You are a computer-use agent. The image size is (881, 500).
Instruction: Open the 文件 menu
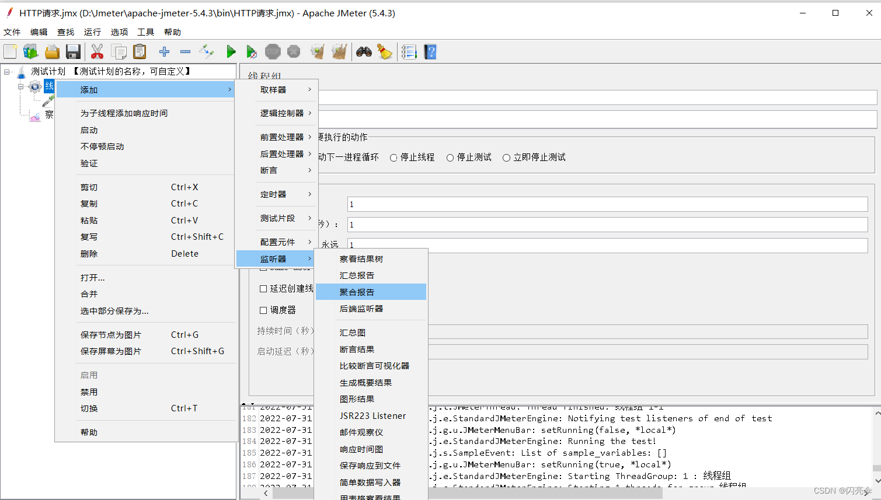[12, 32]
